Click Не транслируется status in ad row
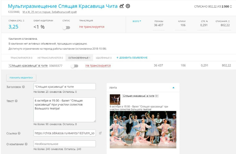236x154 pixels. point(98,66)
